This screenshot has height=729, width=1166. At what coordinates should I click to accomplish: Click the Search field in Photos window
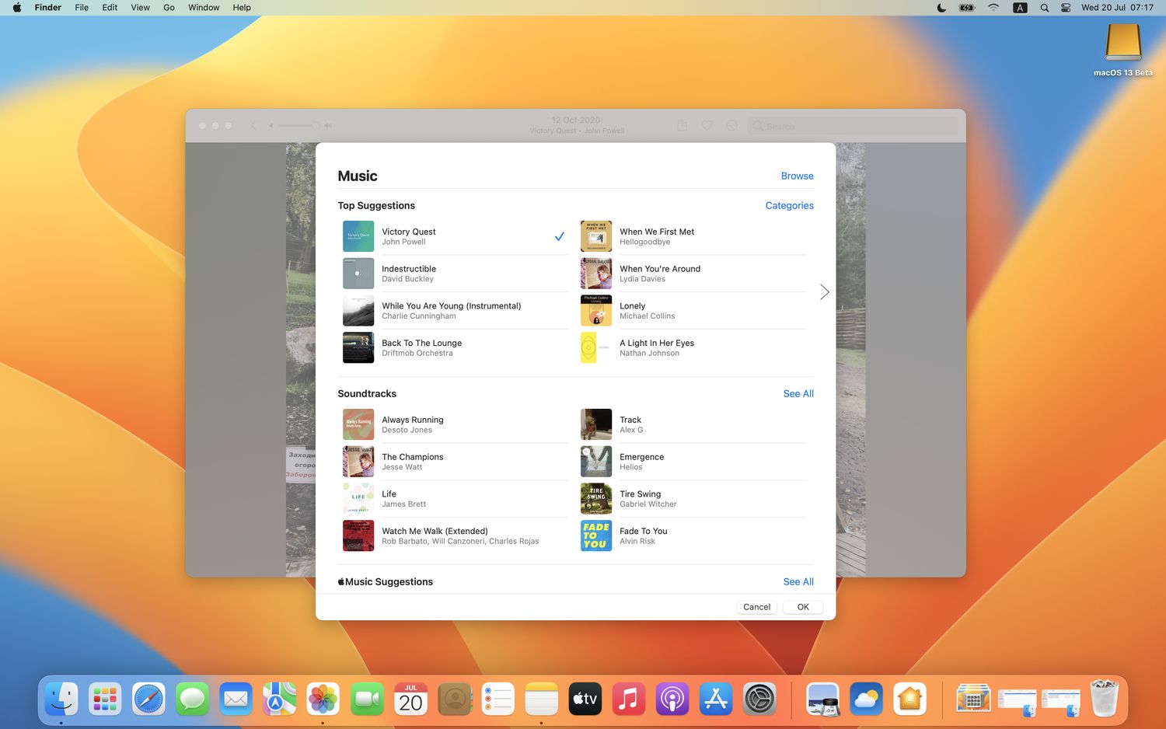854,126
